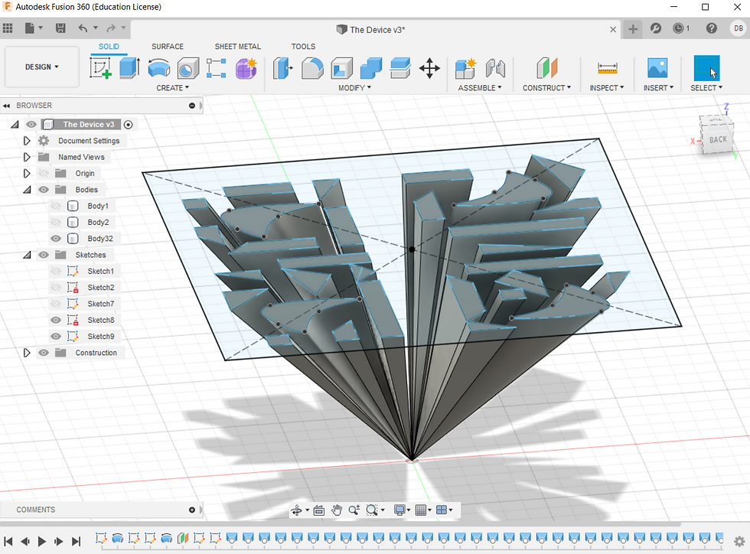Select the Rectangular Pattern tool

point(216,68)
